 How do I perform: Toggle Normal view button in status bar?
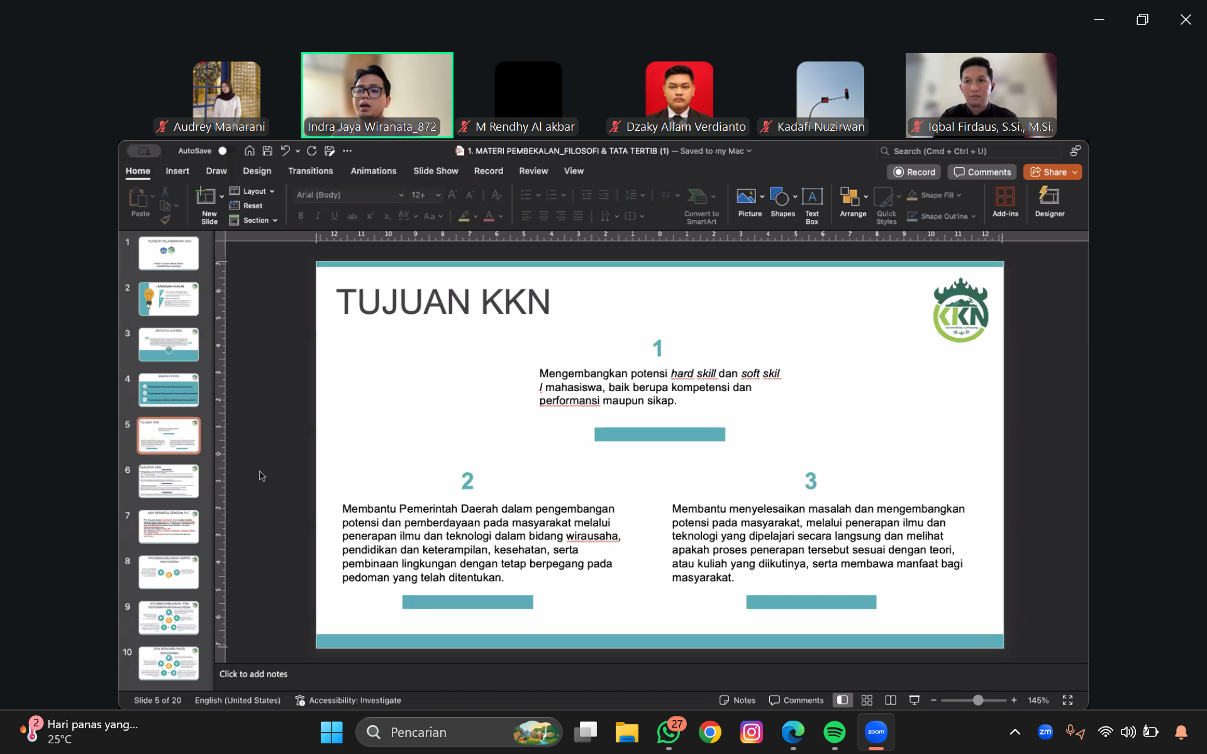(x=842, y=700)
